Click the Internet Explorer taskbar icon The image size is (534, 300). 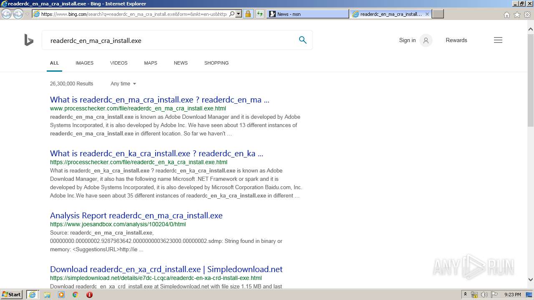[x=32, y=294]
